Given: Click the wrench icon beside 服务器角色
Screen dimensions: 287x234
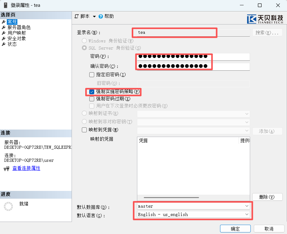Looking at the screenshot, I should [3, 27].
